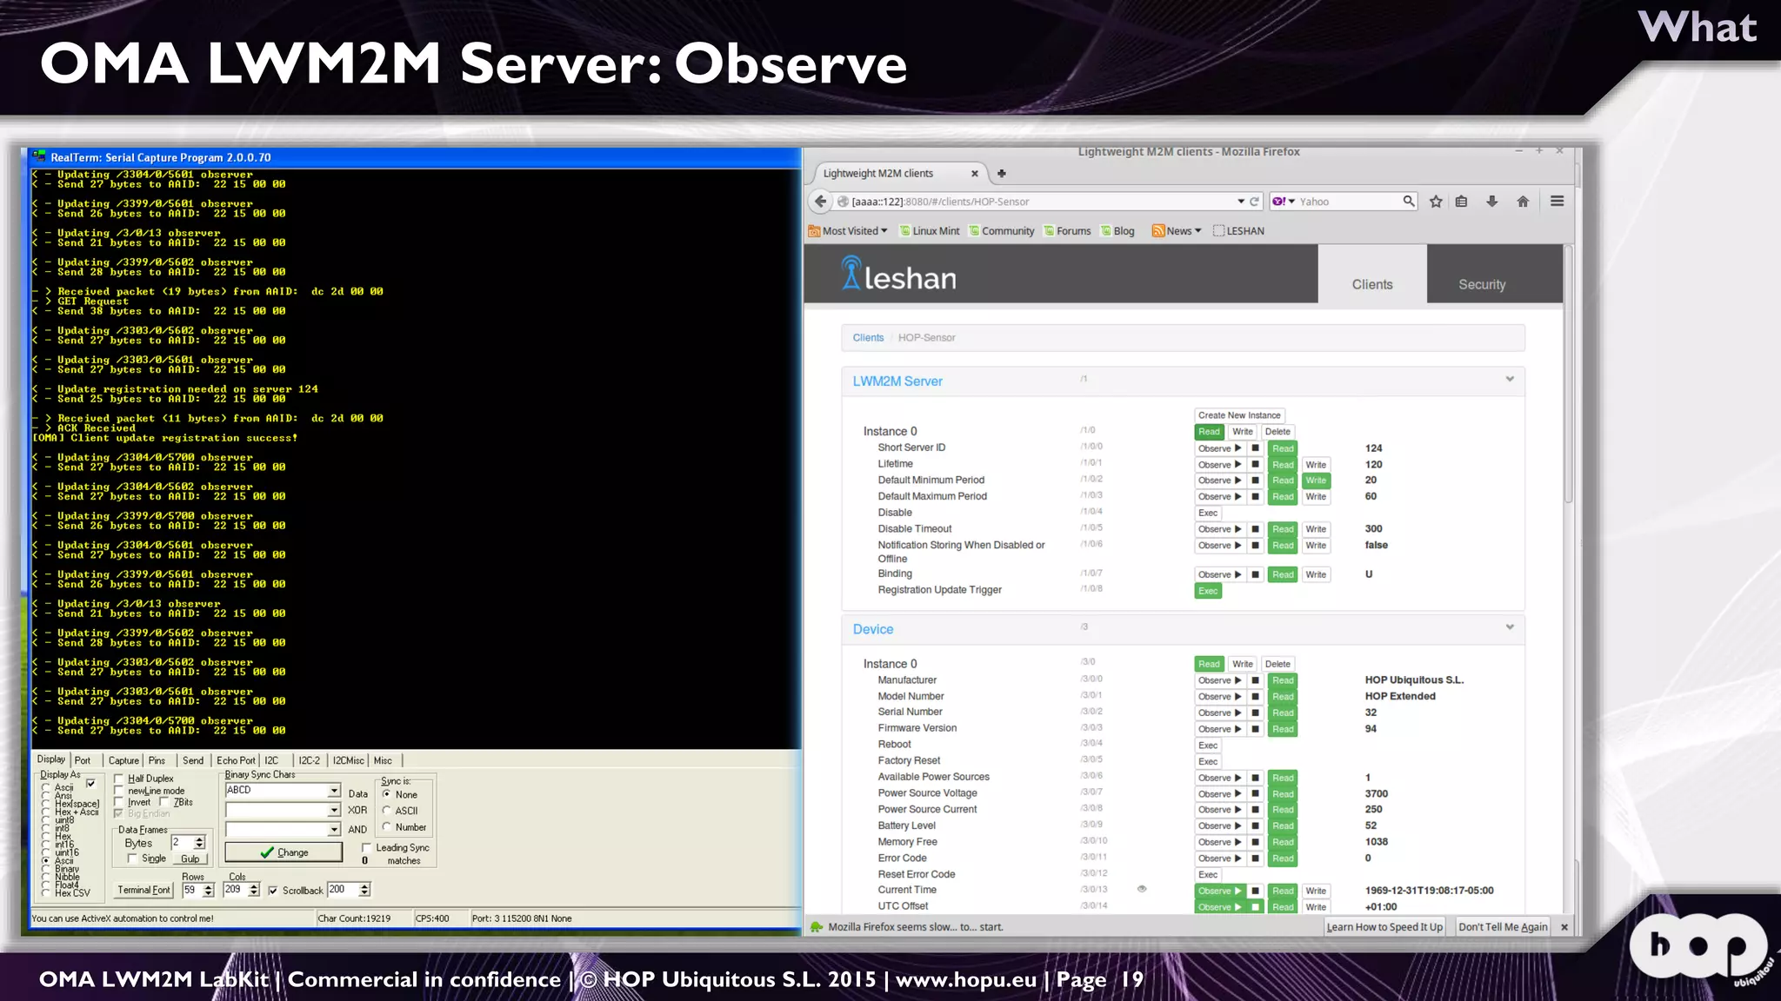Click the RealTerm title bar icon
The width and height of the screenshot is (1781, 1001).
[39, 157]
